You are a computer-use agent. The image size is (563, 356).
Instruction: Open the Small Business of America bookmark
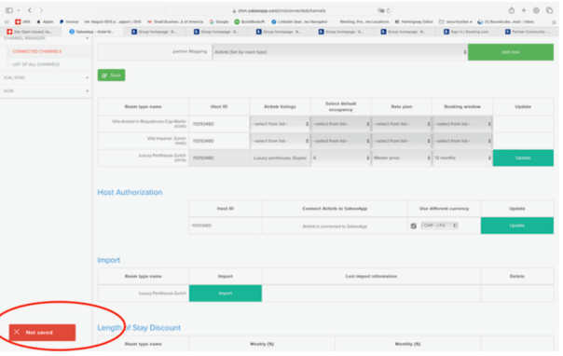175,21
